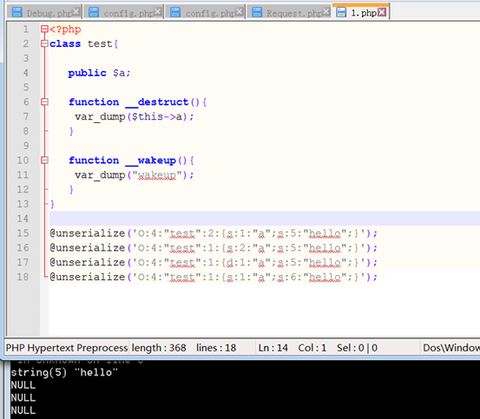Screen dimensions: 480x419
Task: Click the unserialize call containing 's:6'
Action: [x=214, y=277]
